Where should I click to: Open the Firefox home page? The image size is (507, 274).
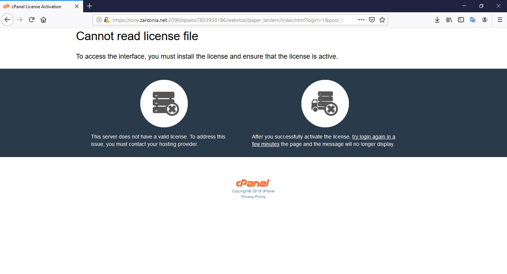click(x=43, y=20)
